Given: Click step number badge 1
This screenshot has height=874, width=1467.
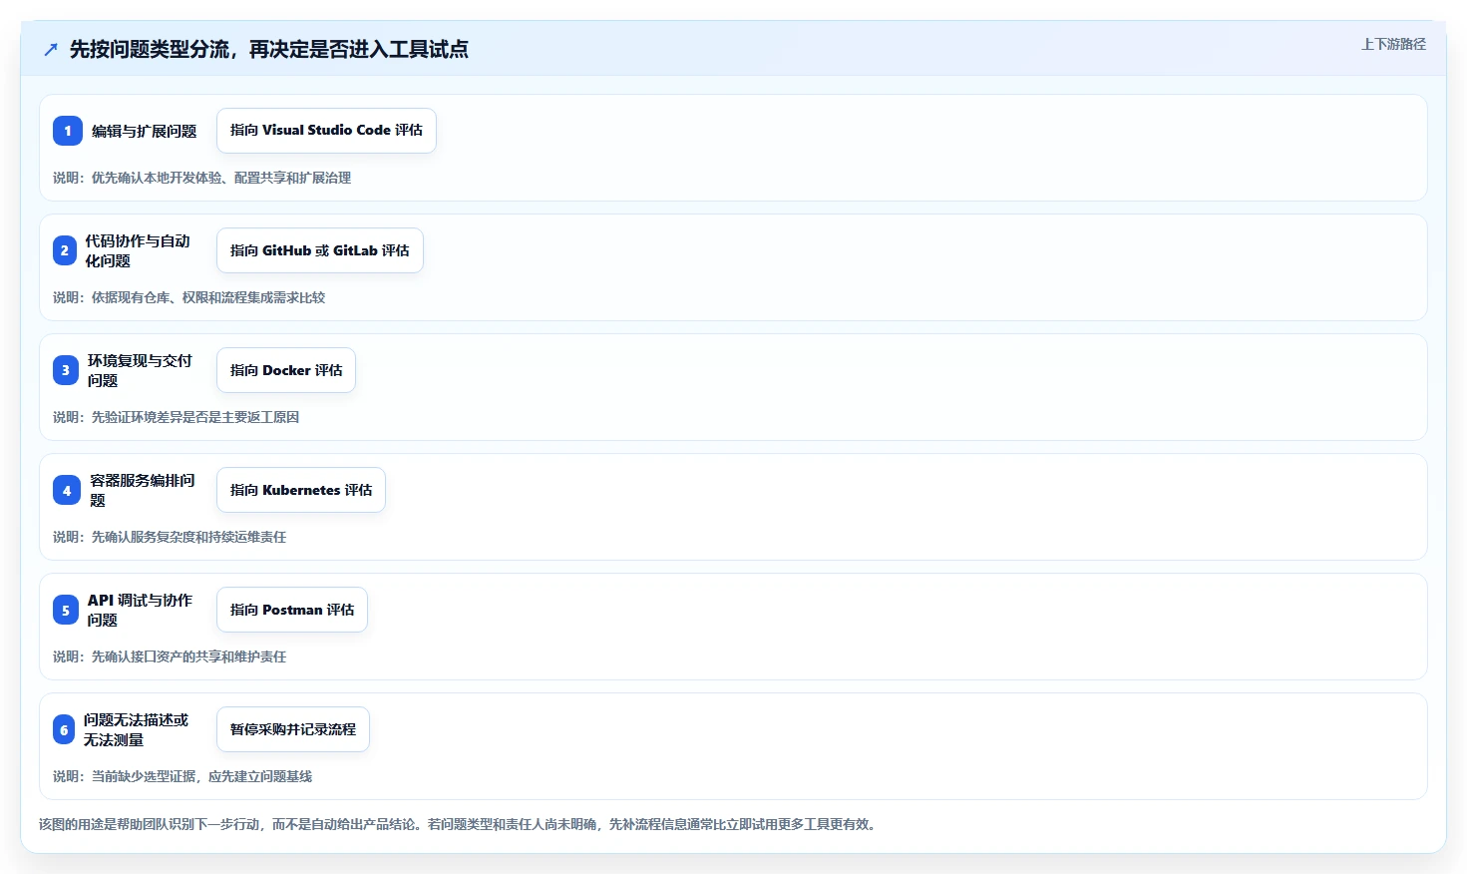Looking at the screenshot, I should click(x=68, y=131).
